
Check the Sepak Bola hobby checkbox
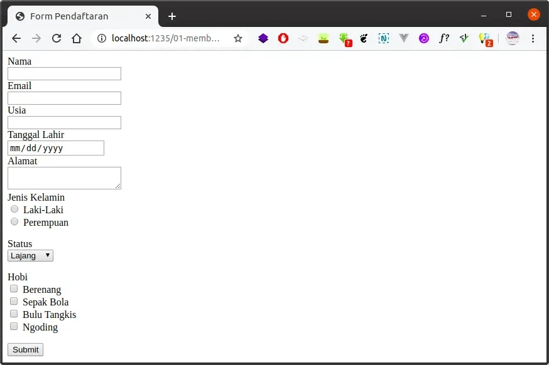tap(14, 302)
